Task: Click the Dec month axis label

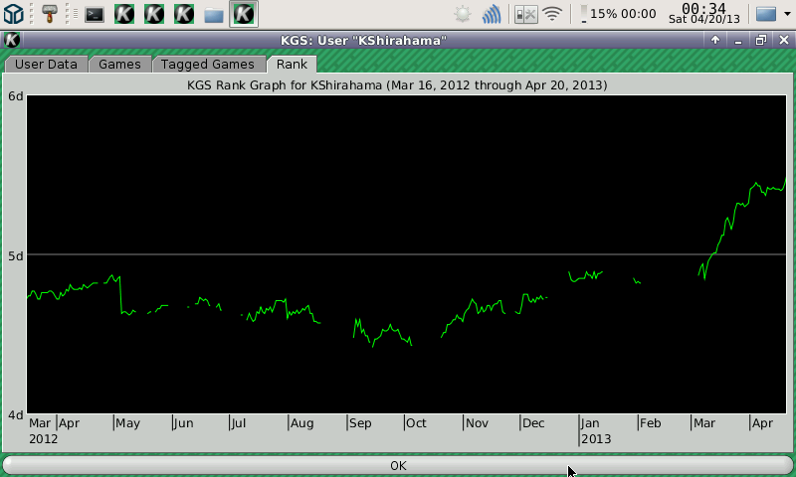Action: (x=533, y=423)
